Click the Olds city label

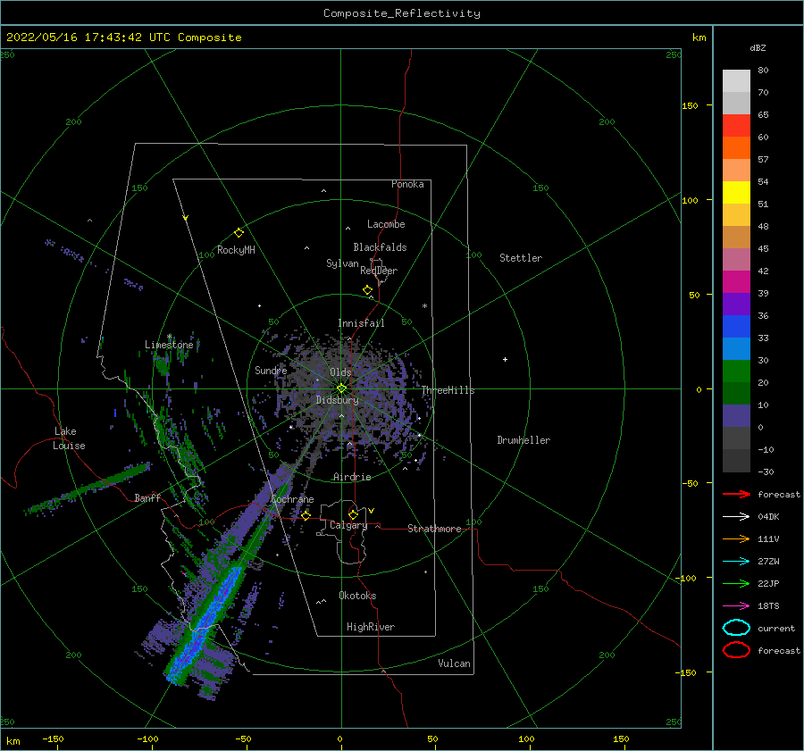click(340, 372)
